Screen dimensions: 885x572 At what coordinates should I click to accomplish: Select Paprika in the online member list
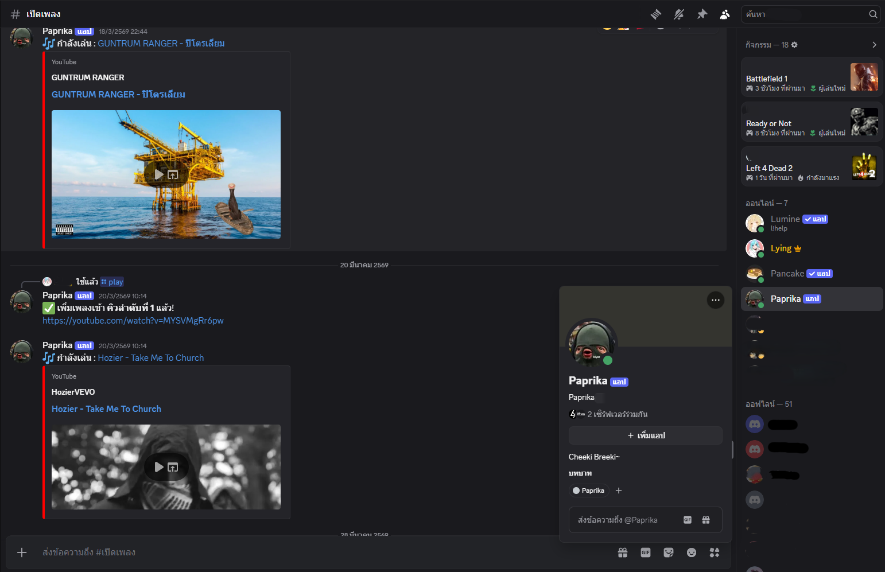pyautogui.click(x=812, y=299)
